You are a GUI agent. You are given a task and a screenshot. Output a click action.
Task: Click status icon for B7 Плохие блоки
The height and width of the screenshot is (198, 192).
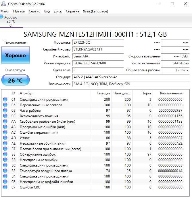(x=5, y=149)
